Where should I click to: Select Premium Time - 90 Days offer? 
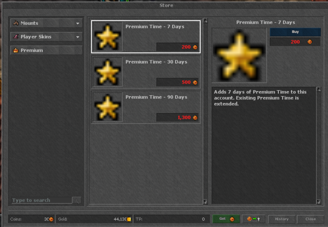146,107
